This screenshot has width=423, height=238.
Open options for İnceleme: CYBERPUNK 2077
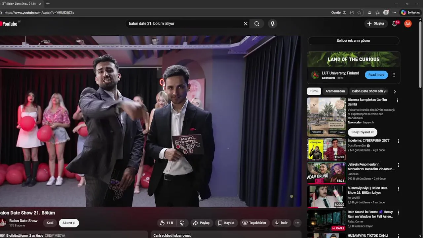click(x=398, y=141)
